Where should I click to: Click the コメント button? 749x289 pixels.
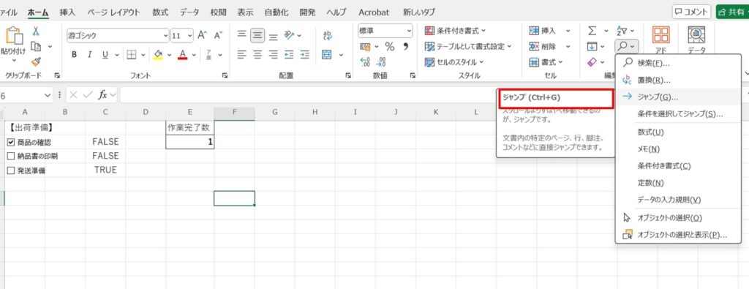pyautogui.click(x=691, y=12)
